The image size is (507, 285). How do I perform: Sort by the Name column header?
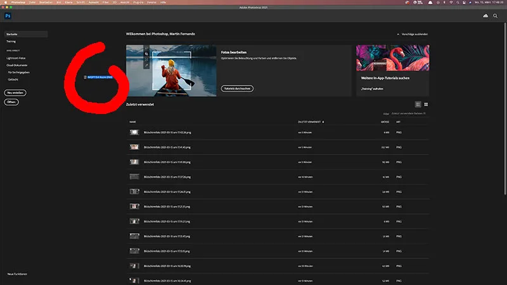[132, 122]
